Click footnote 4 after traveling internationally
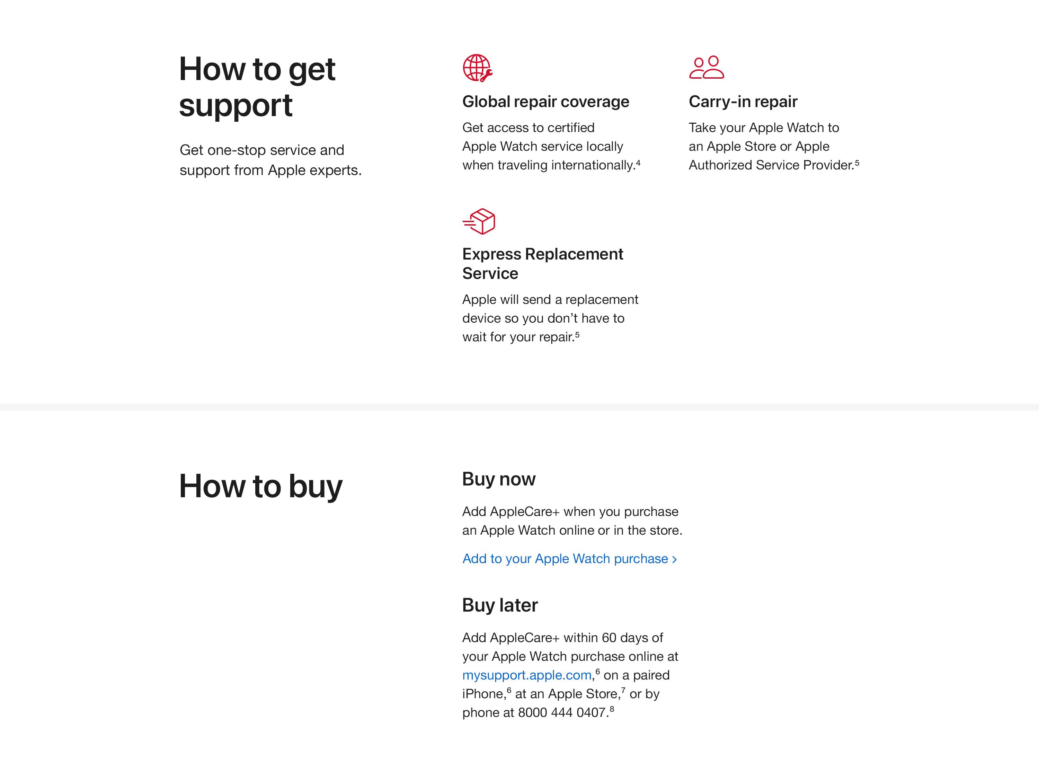 click(x=638, y=162)
